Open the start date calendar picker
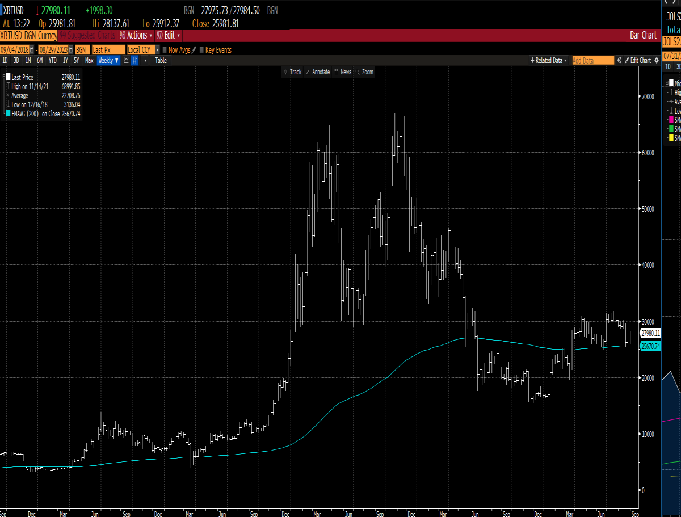Screen dimensions: 681x517 [x=31, y=50]
